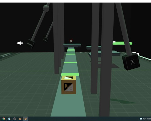Viewport: 151px width, 121px height.
Task: Open the first cat-face taskbar app
Action: [x=20, y=119]
